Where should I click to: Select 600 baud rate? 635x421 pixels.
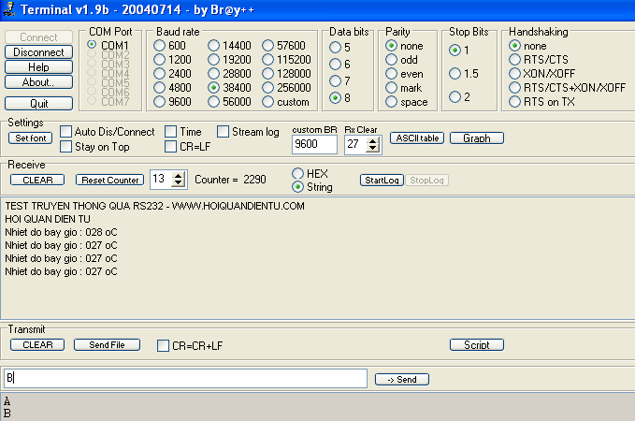[x=160, y=46]
